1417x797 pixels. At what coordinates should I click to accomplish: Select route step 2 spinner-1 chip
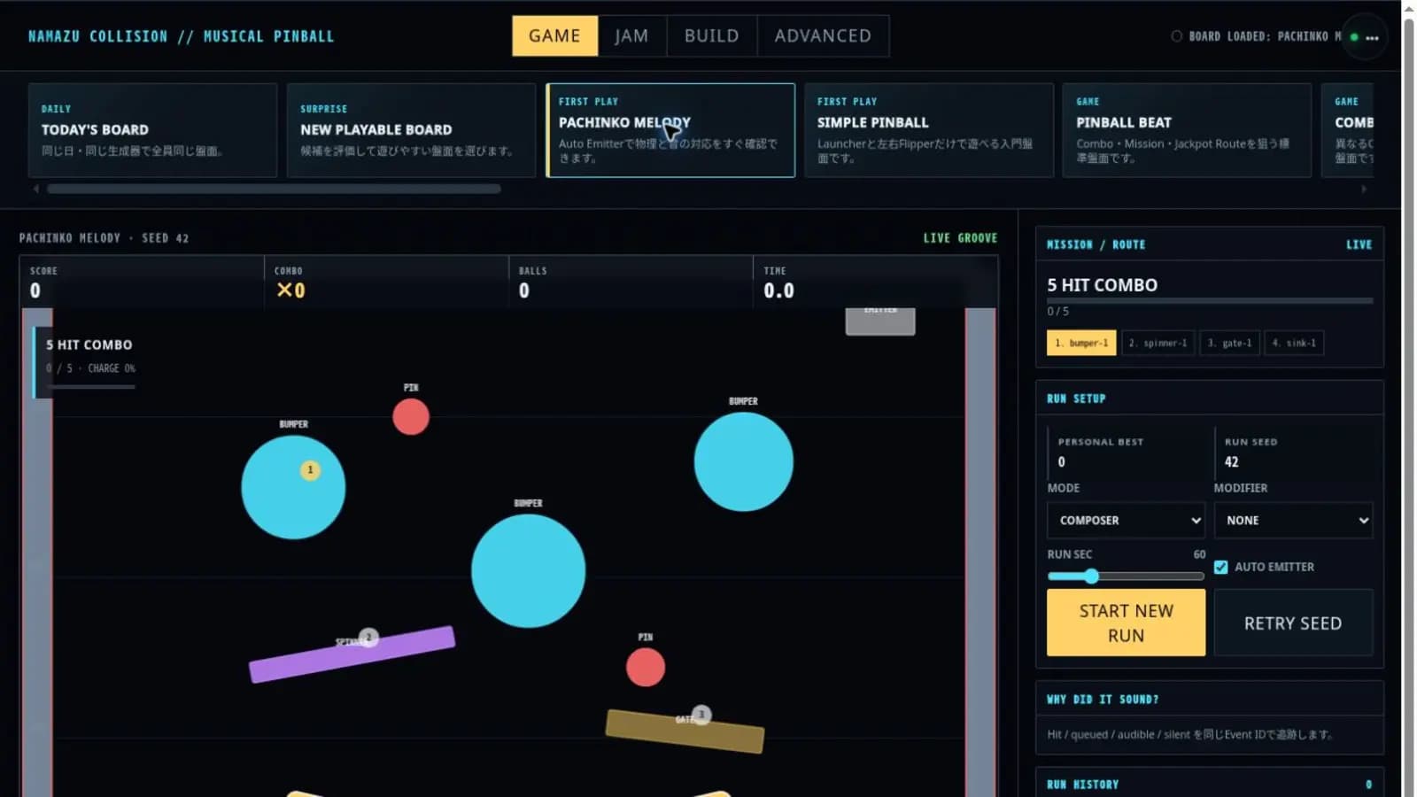[x=1158, y=343]
